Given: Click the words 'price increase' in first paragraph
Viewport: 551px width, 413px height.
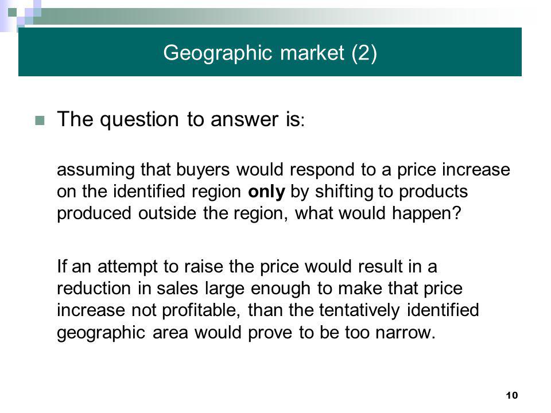Looking at the screenshot, I should (453, 170).
